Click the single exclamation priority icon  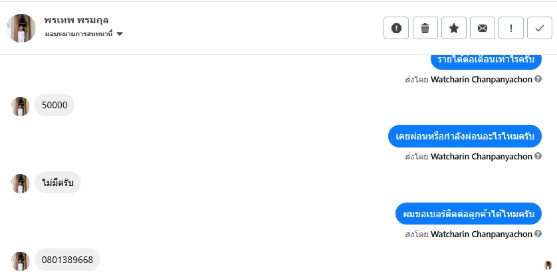510,28
